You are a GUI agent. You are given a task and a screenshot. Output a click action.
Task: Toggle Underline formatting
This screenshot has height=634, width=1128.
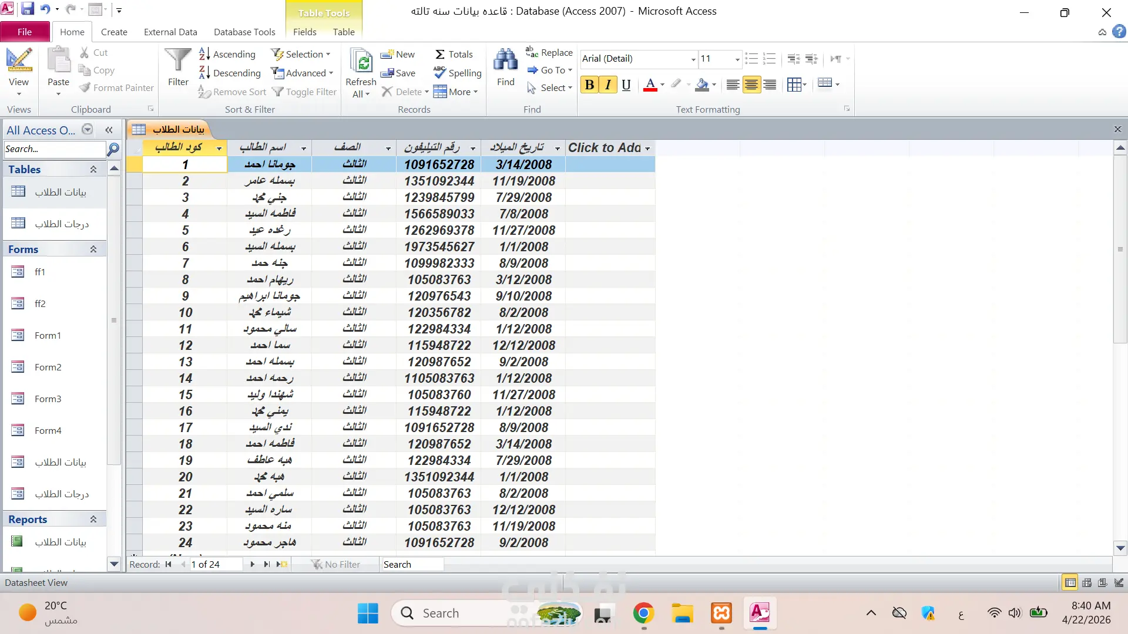tap(626, 85)
